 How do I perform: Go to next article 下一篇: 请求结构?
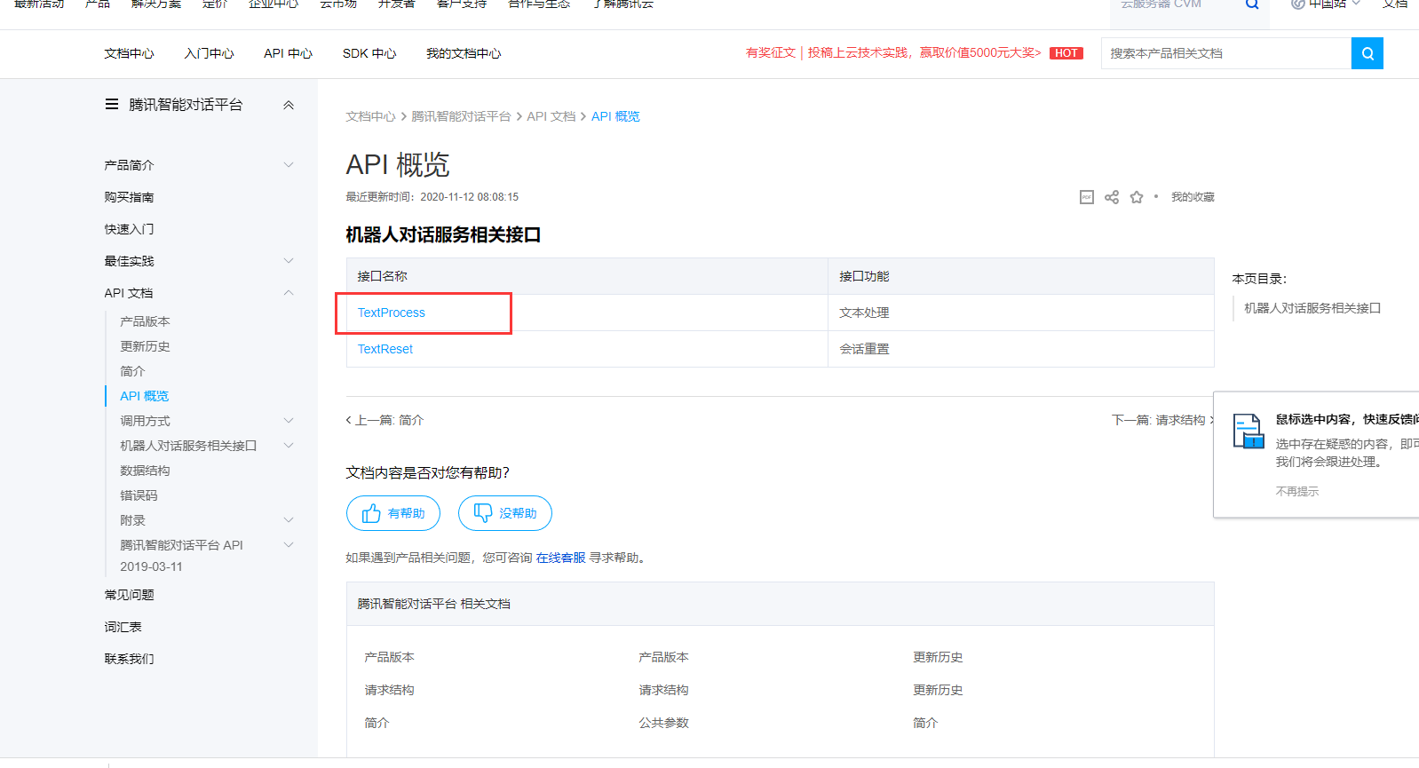pos(1162,420)
